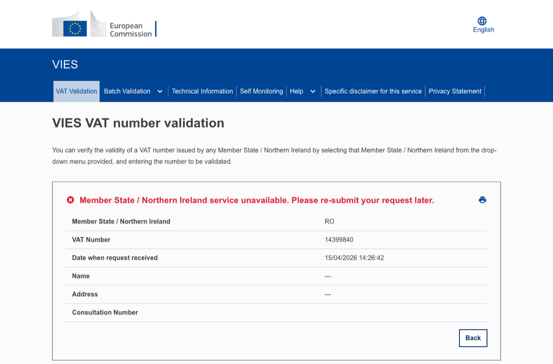Screen dimensions: 553x364
Task: Select the Help menu label
Action: click(x=296, y=91)
